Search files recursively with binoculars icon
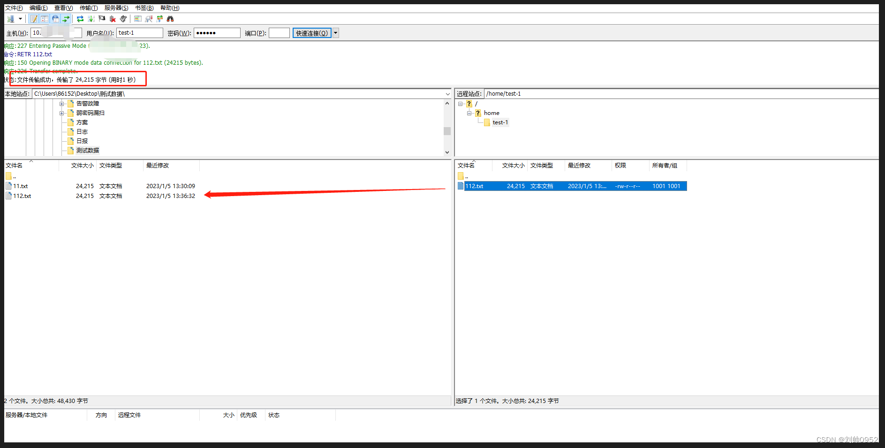885x448 pixels. [x=170, y=19]
